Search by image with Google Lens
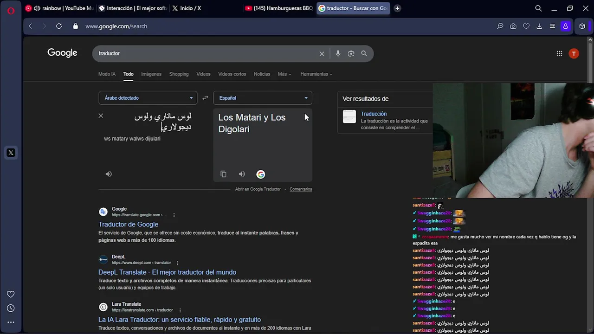Screen dimensions: 594x334 coord(351,53)
